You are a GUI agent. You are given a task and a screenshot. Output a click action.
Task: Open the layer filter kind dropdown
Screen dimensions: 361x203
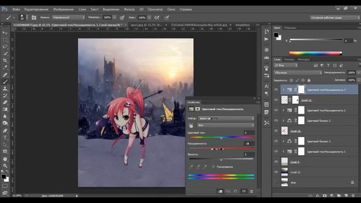pyautogui.click(x=286, y=65)
